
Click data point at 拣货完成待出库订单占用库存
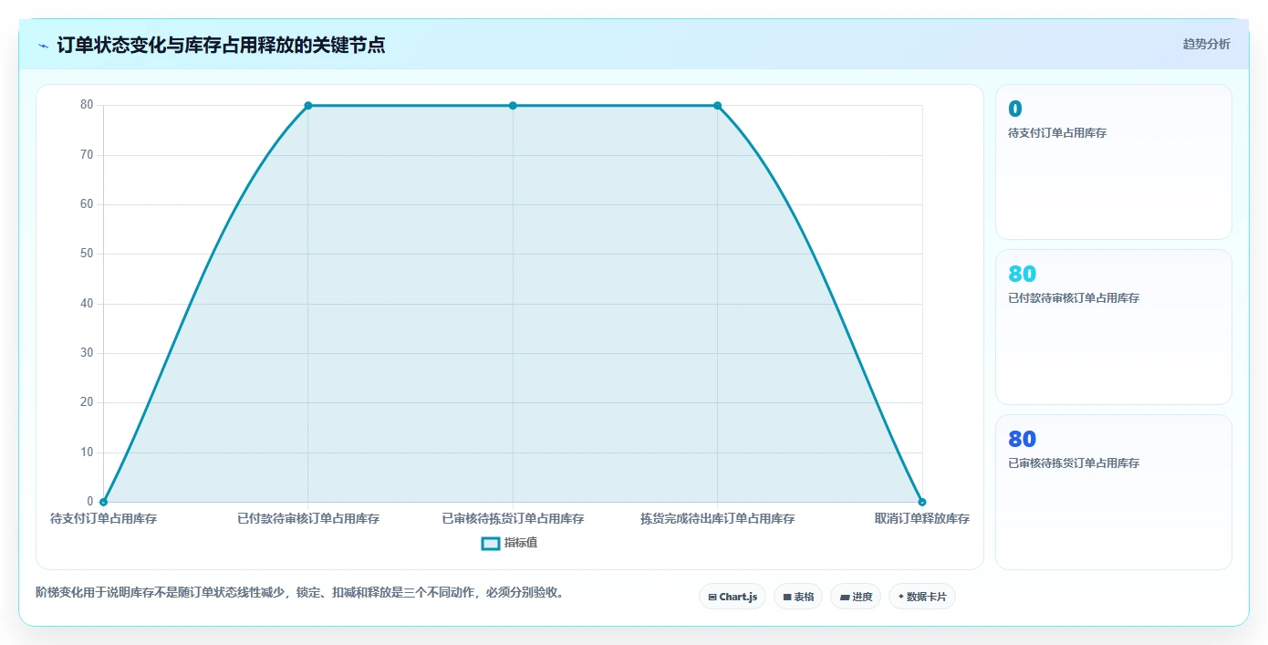[718, 106]
